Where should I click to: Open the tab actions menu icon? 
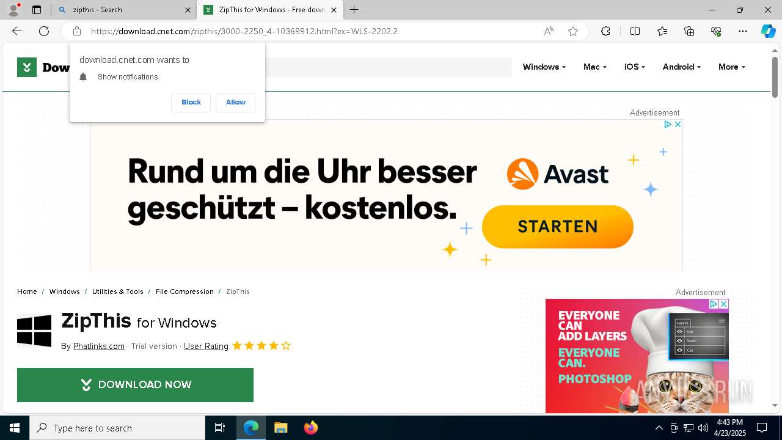(x=37, y=10)
